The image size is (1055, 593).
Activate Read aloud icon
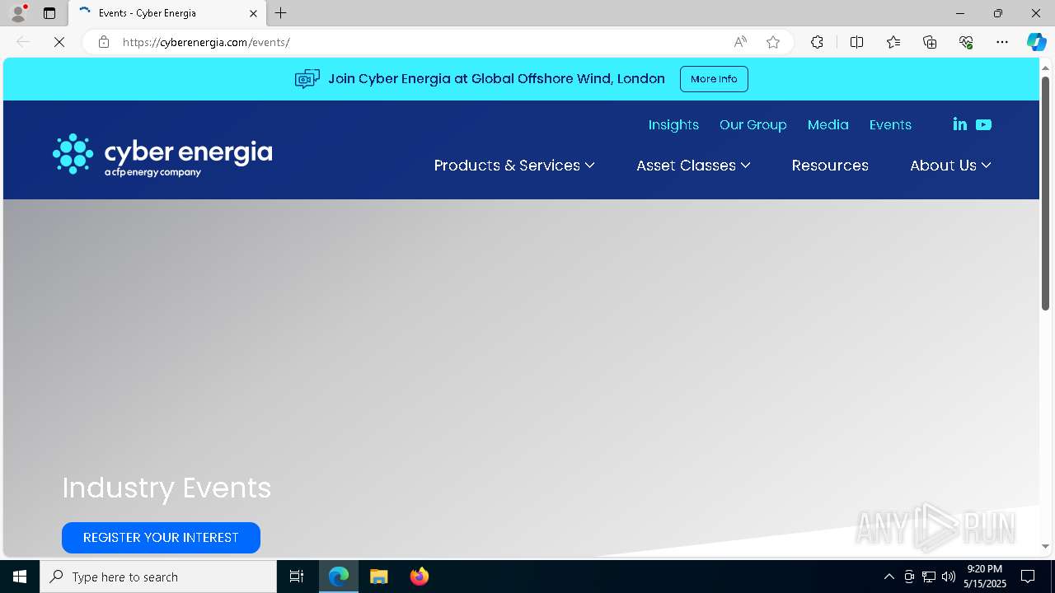click(740, 42)
